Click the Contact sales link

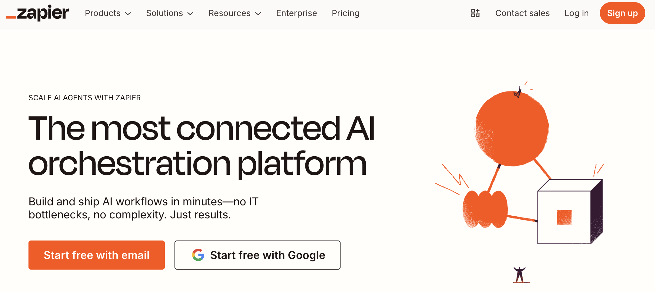(x=522, y=13)
